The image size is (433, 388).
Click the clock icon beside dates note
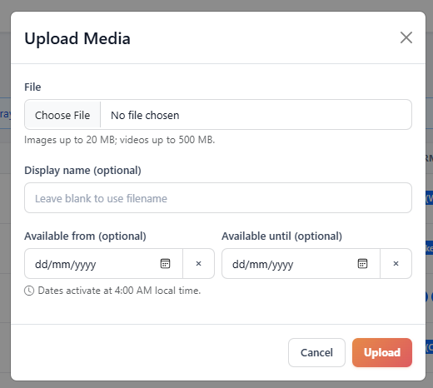click(x=29, y=291)
